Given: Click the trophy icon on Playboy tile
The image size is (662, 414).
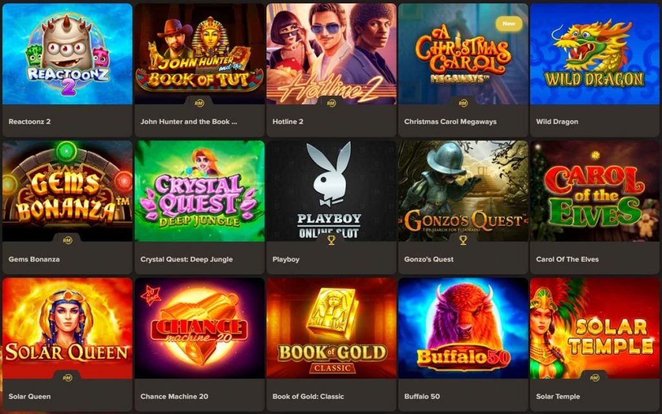Looking at the screenshot, I should tap(332, 240).
